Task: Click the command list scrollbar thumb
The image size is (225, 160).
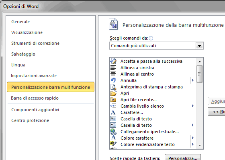Action: 200,74
